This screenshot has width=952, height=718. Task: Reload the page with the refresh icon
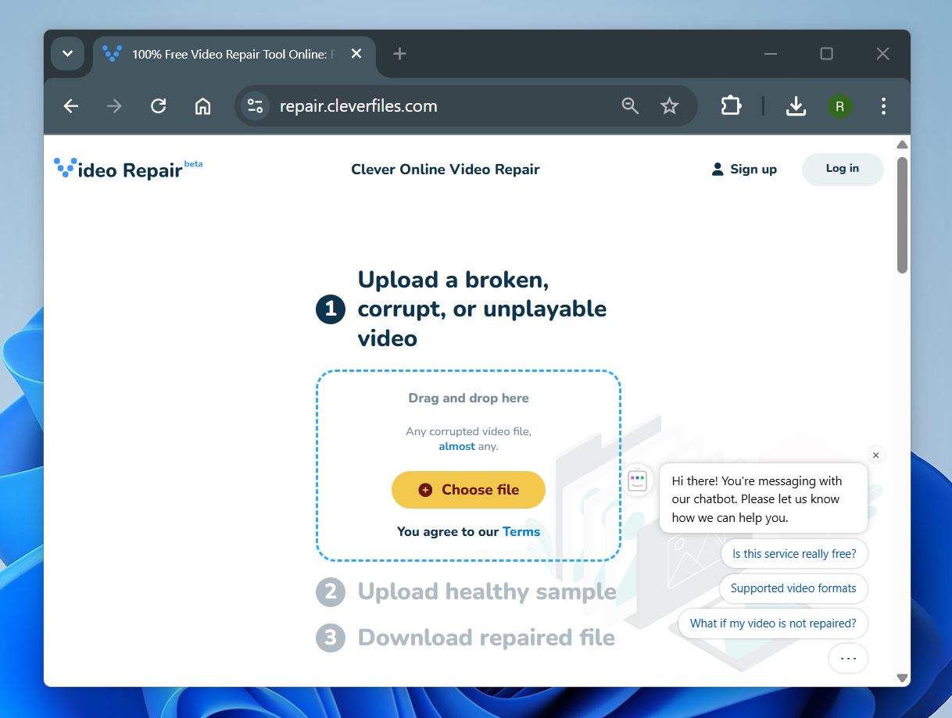coord(158,105)
